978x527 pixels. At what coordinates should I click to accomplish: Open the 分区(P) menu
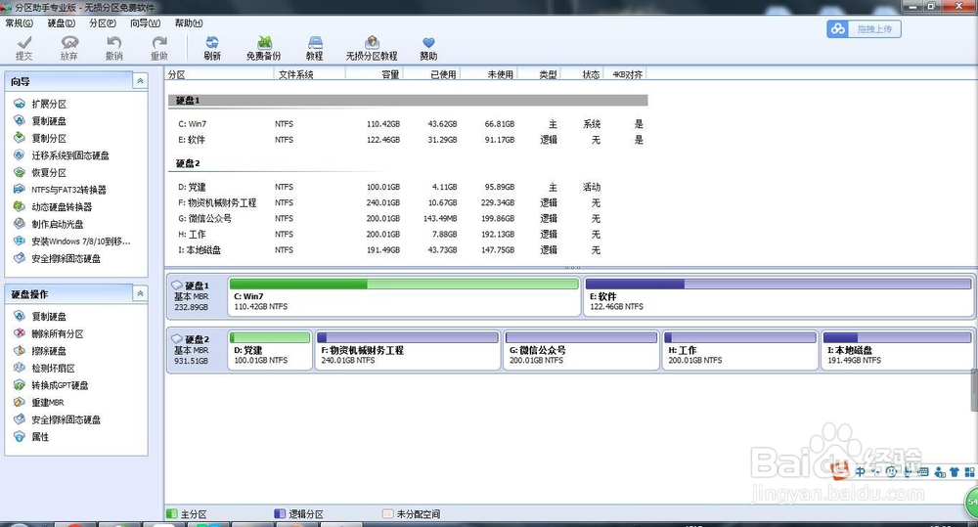pos(103,23)
